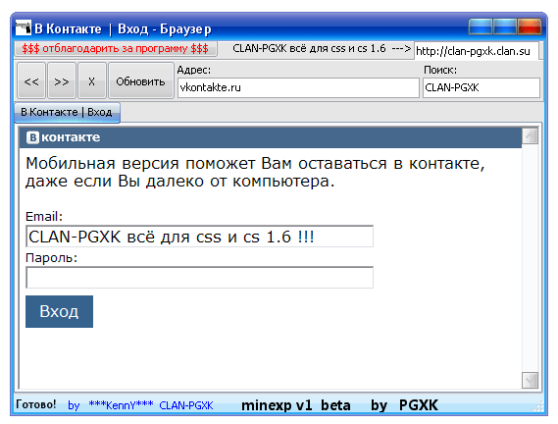The height and width of the screenshot is (424, 558).
Task: Click the Обновить refresh button
Action: pos(140,80)
